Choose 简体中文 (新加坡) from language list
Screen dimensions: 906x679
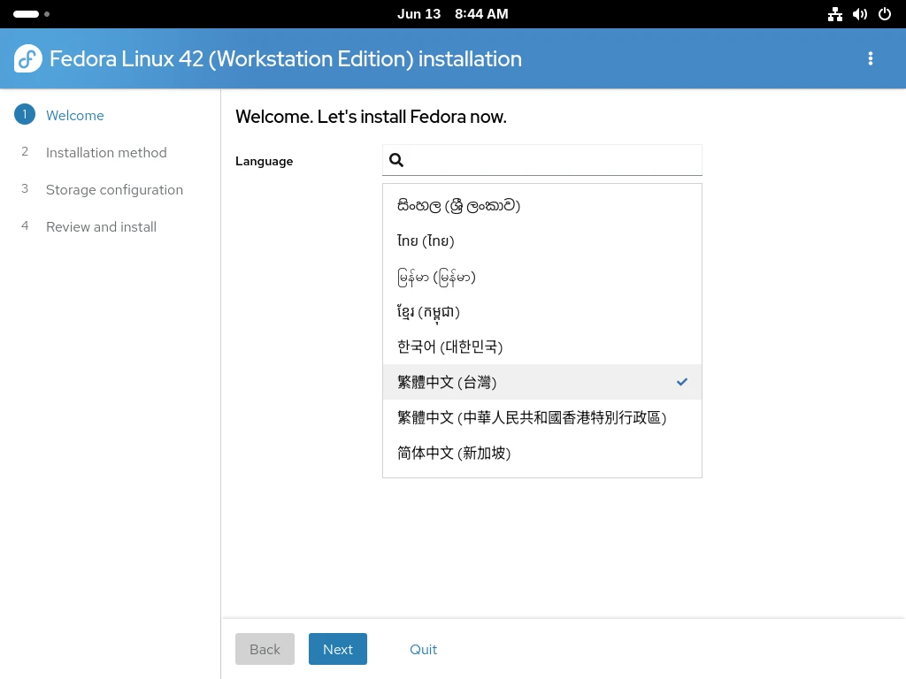(454, 453)
